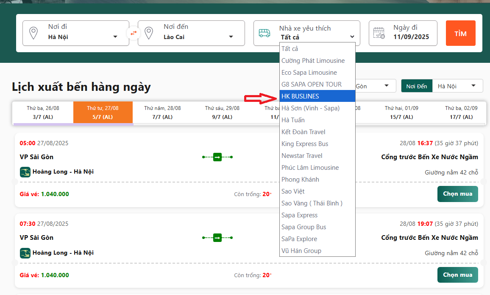This screenshot has height=295, width=490.
Task: Click Chọn mua for the 05:00 trip
Action: coord(457,194)
